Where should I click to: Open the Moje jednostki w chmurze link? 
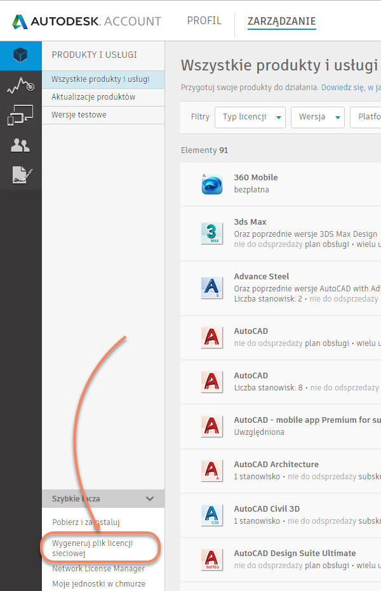click(98, 583)
